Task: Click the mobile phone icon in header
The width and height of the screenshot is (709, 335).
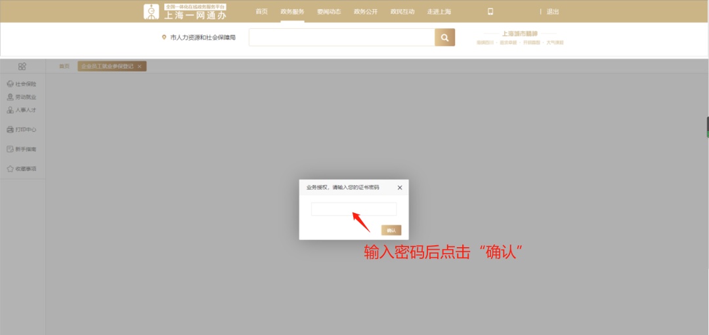Action: click(x=490, y=11)
